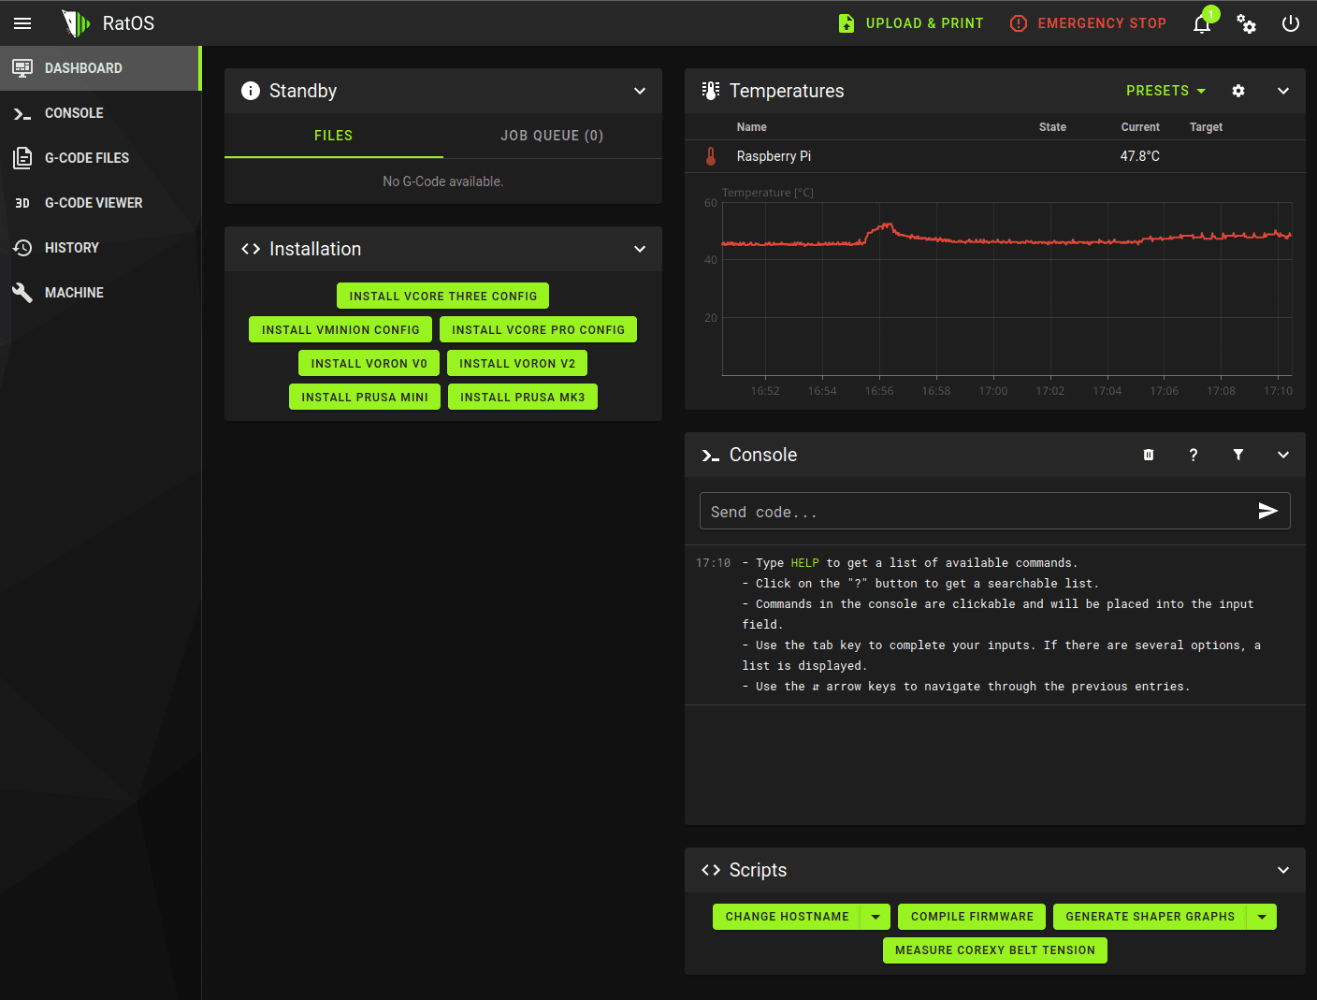
Task: Go to Dashboard in sidebar
Action: (x=99, y=68)
